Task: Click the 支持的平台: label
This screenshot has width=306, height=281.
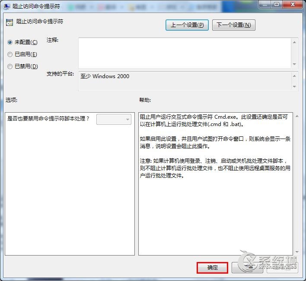Action: (x=60, y=74)
